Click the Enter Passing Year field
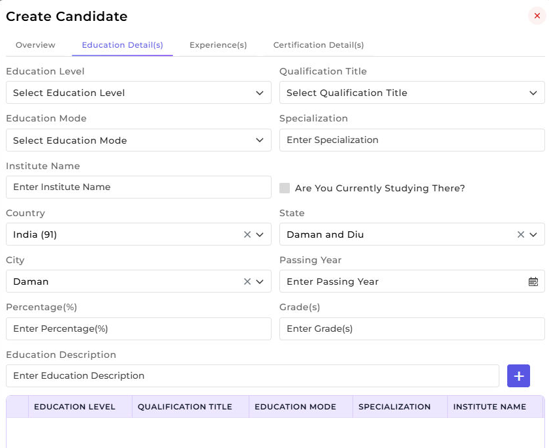549x448 pixels. pyautogui.click(x=412, y=281)
